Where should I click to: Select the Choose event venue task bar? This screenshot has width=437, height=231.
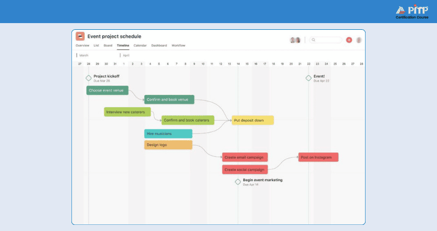click(x=107, y=90)
